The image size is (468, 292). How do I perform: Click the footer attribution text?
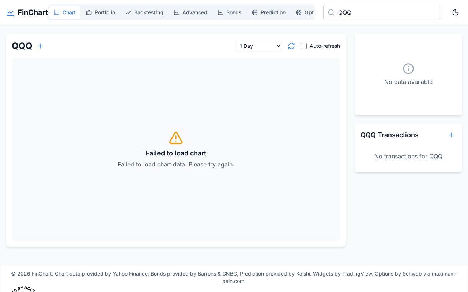[234, 277]
